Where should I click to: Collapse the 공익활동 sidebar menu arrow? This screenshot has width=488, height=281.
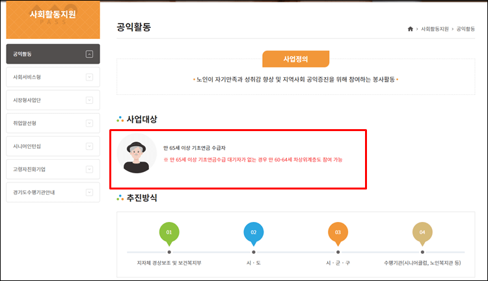[89, 54]
